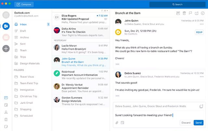
Task: Open the calendar view in the sidebar
Action: click(x=6, y=105)
